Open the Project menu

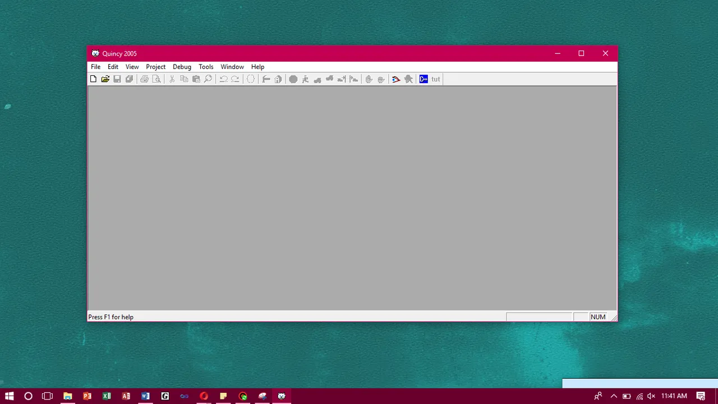(155, 67)
